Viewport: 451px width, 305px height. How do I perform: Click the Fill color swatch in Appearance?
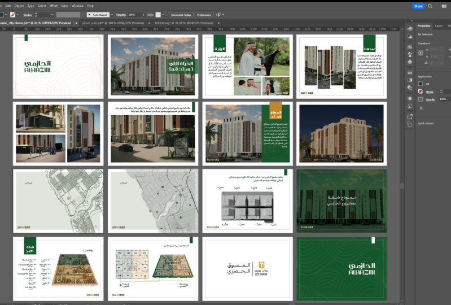[x=421, y=84]
